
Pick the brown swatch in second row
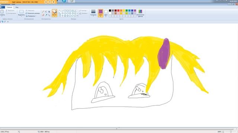(x=116, y=13)
